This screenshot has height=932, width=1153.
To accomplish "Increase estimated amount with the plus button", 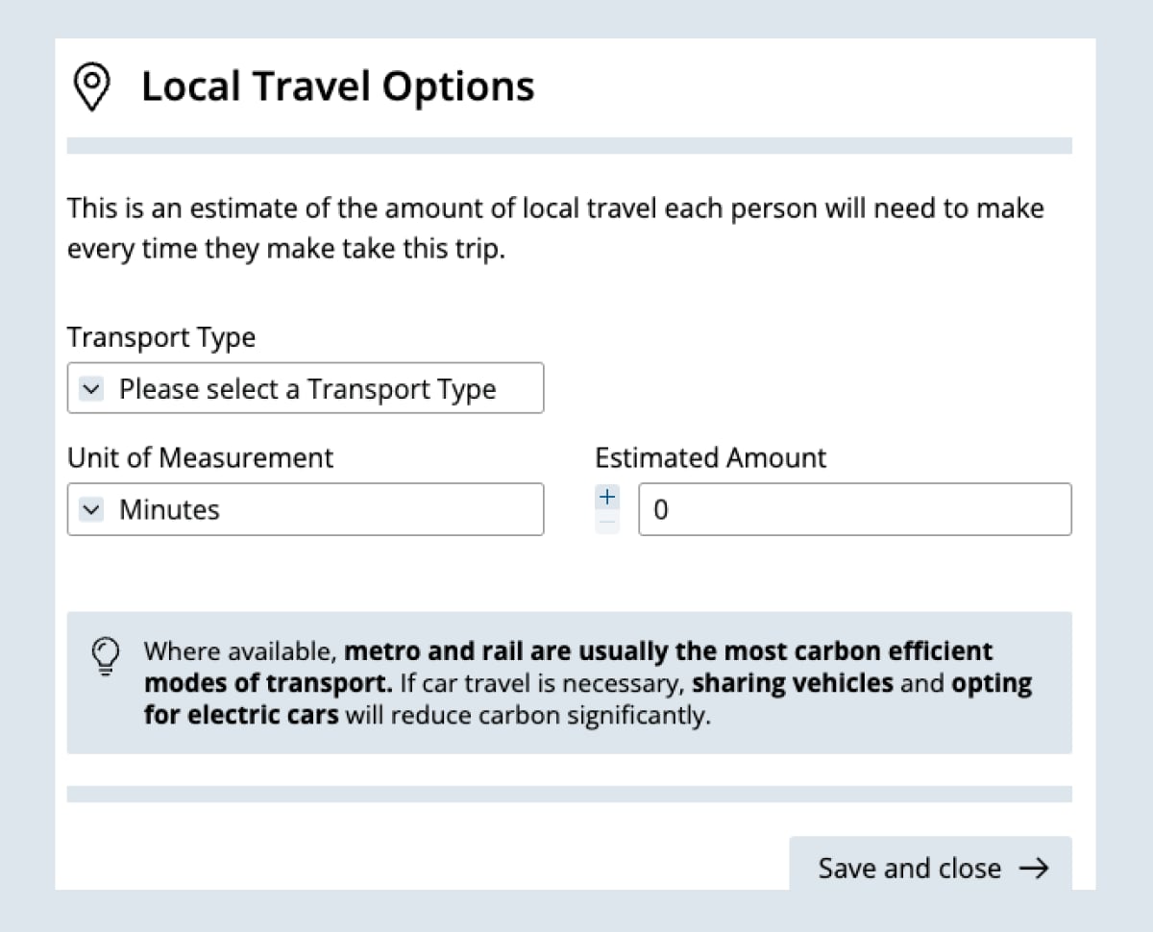I will tap(607, 498).
